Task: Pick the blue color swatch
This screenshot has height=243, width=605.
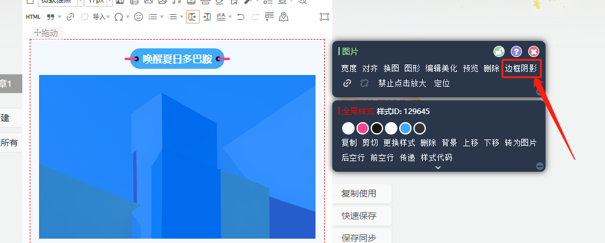Action: [405, 128]
